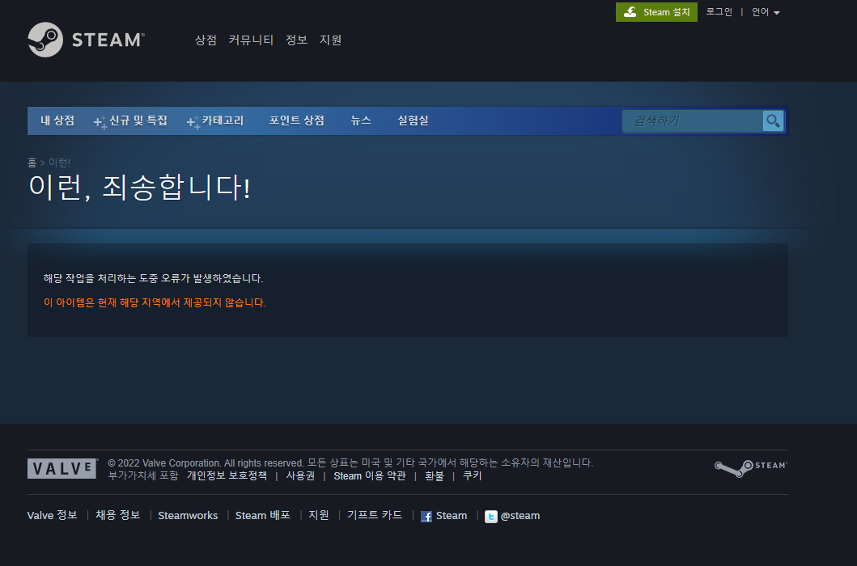Open the 상점 store menu
This screenshot has height=566, width=857.
(x=206, y=40)
